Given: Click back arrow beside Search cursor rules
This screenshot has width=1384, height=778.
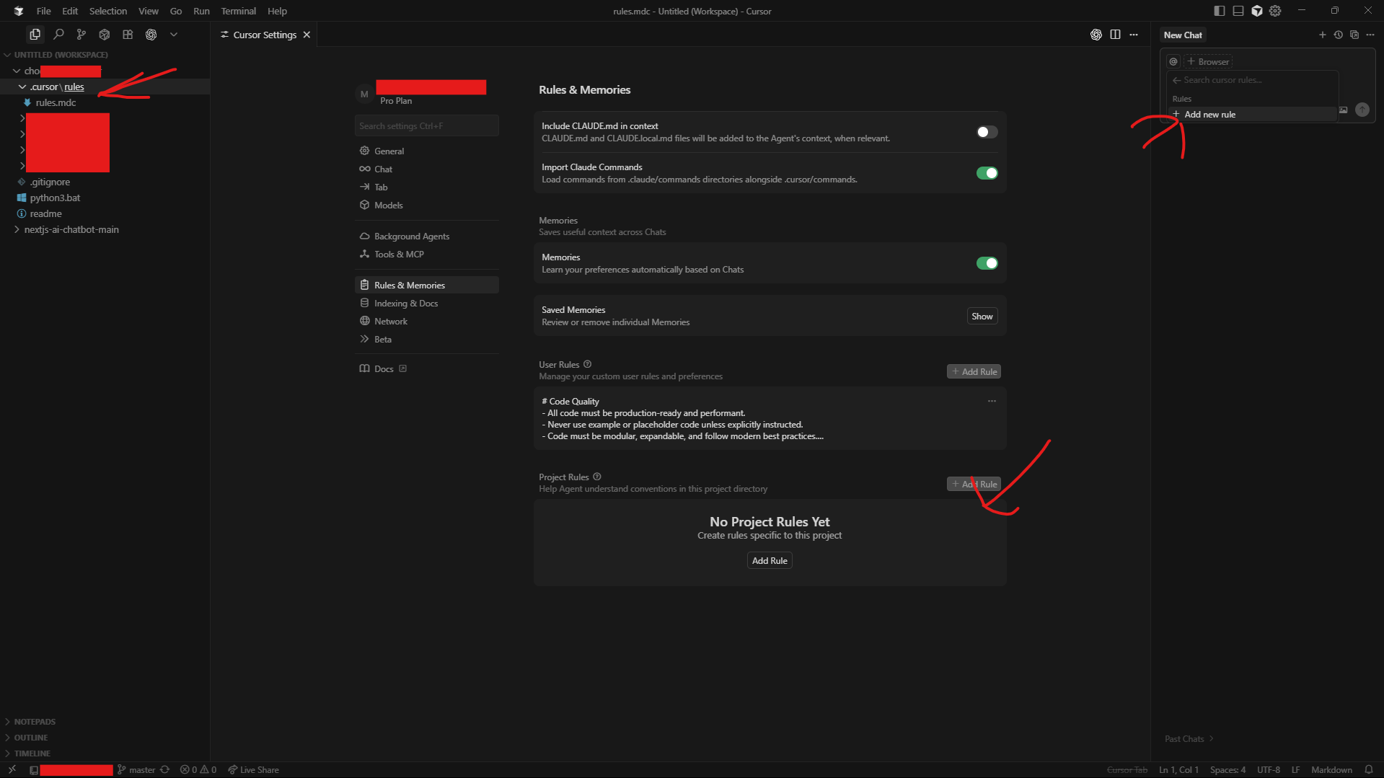Looking at the screenshot, I should (1177, 80).
